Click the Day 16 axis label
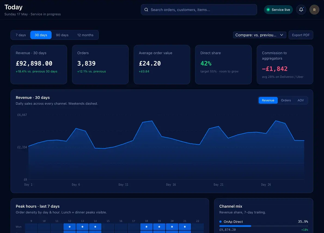This screenshot has height=233, width=324. tap(171, 185)
